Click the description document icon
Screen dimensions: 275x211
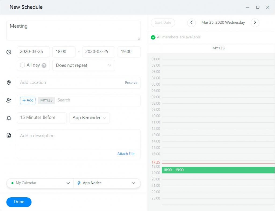tap(9, 136)
